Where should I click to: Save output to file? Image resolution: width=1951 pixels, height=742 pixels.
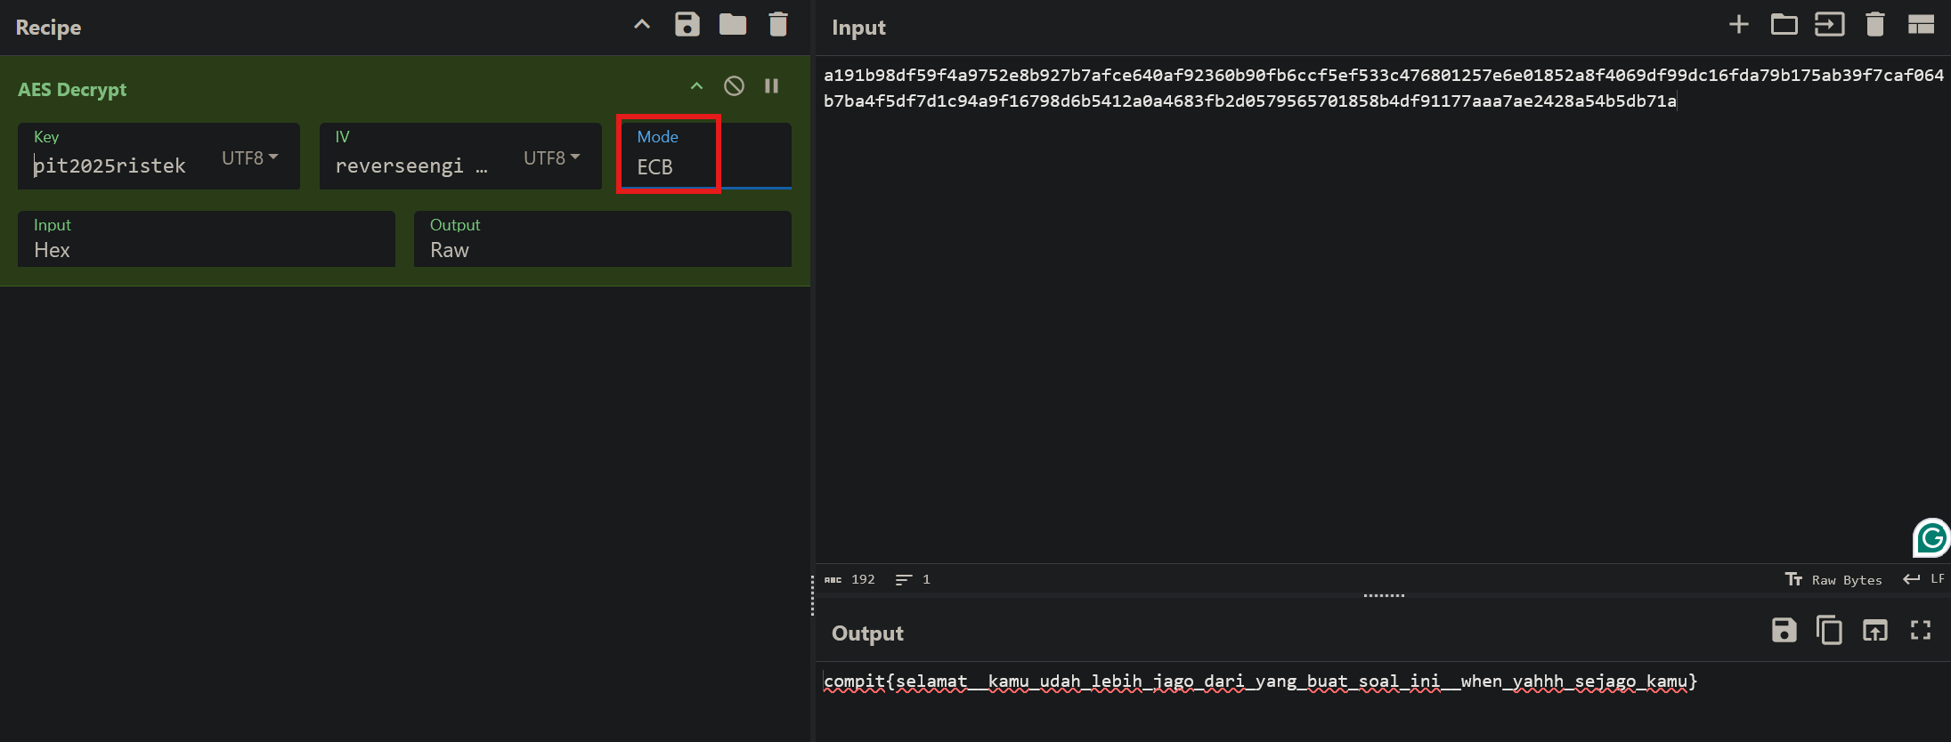click(1784, 631)
